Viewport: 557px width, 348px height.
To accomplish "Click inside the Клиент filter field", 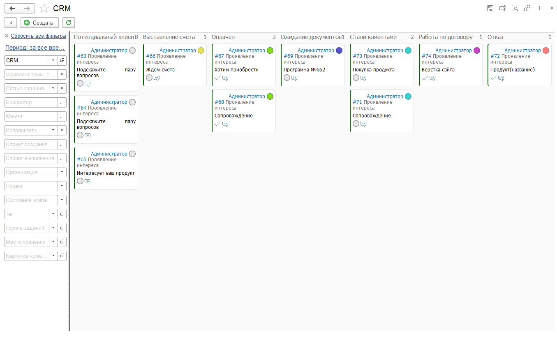I will point(27,116).
